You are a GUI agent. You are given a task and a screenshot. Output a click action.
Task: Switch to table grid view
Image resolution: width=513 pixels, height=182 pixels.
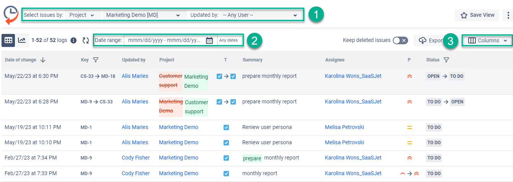(x=8, y=40)
